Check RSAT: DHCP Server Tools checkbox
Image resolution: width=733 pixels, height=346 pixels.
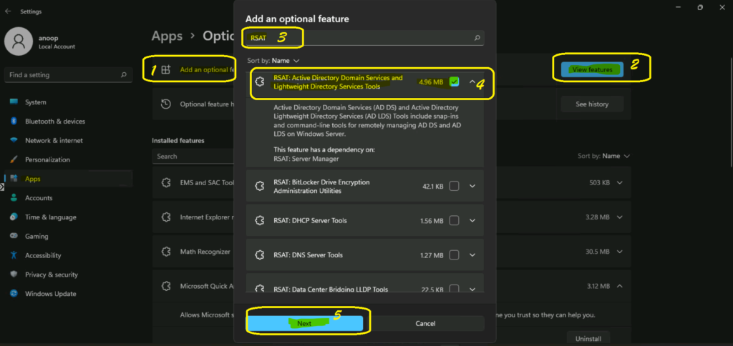click(x=454, y=220)
